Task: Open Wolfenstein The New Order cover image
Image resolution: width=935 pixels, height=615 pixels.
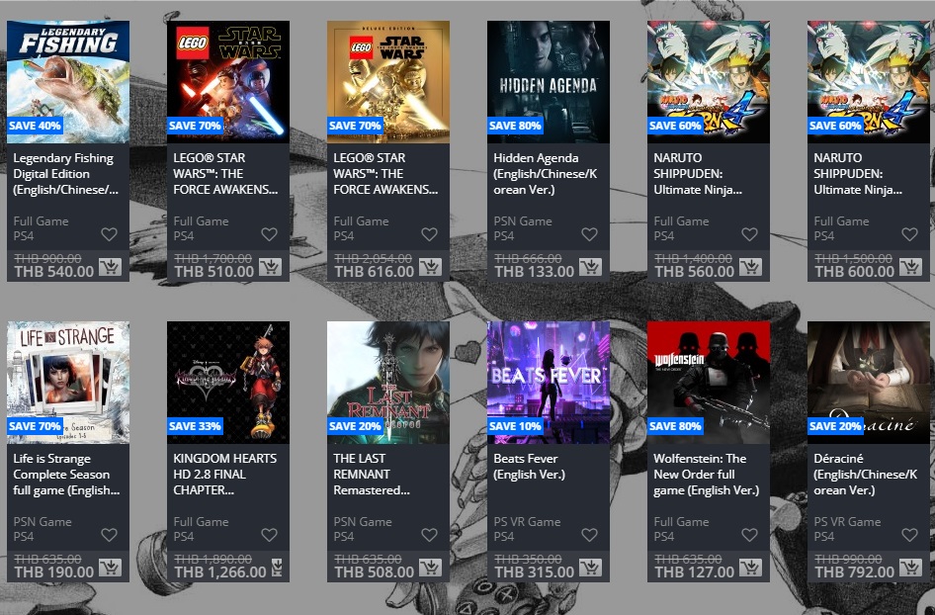Action: (709, 383)
